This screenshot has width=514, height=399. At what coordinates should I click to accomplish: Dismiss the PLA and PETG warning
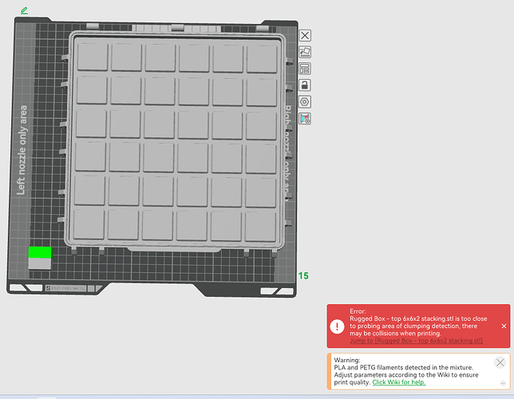(x=500, y=362)
